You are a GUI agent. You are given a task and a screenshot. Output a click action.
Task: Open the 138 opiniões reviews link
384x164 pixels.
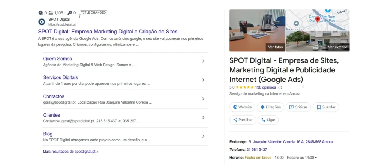265,87
